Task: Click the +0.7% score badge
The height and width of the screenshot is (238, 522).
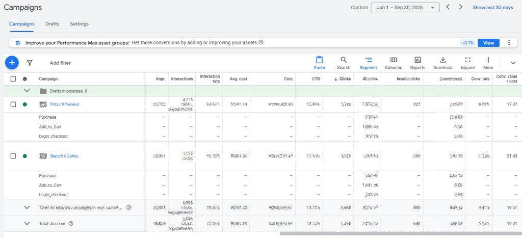Action: pyautogui.click(x=468, y=43)
